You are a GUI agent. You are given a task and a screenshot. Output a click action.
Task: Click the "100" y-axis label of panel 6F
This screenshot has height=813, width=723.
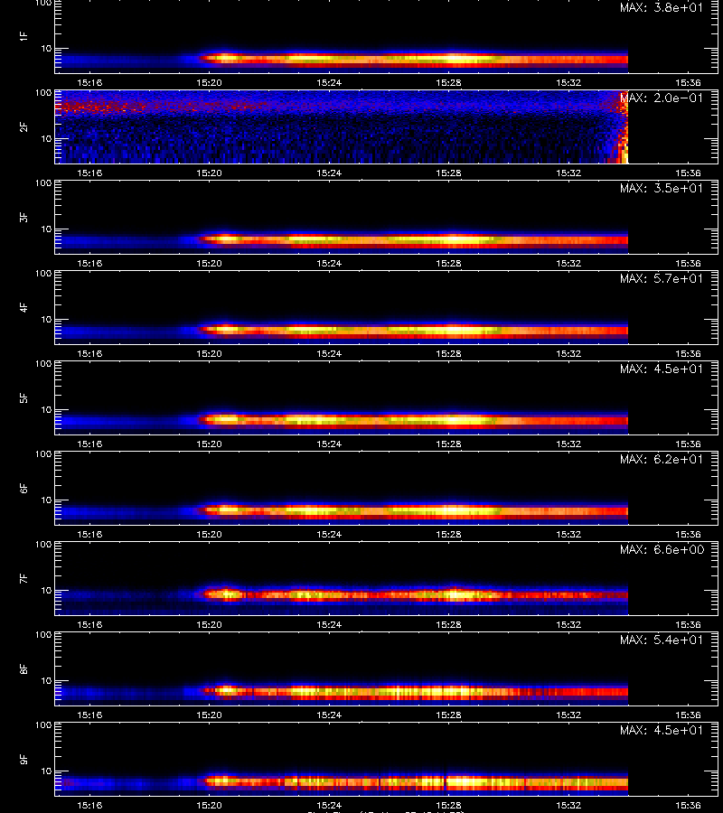tap(43, 454)
